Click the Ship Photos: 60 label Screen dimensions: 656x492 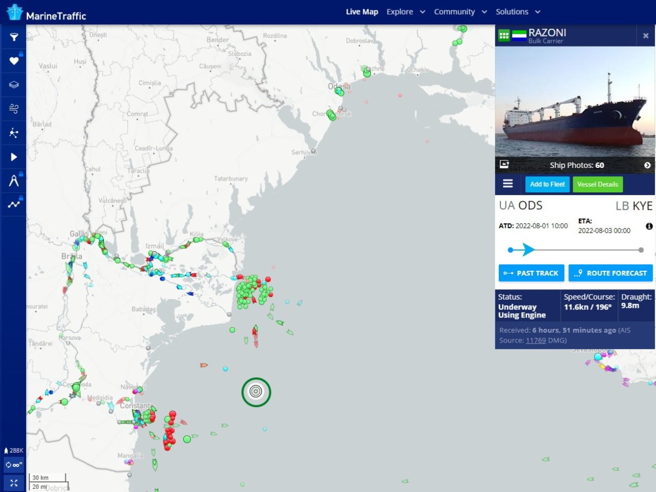[577, 165]
